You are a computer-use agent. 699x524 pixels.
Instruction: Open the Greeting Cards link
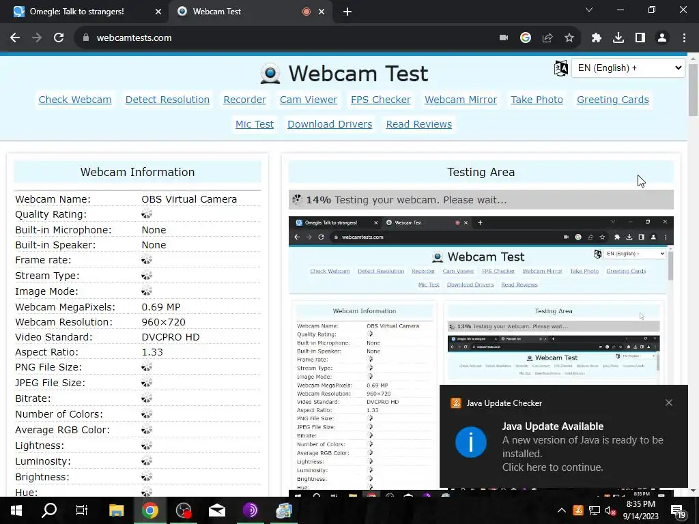(x=612, y=100)
